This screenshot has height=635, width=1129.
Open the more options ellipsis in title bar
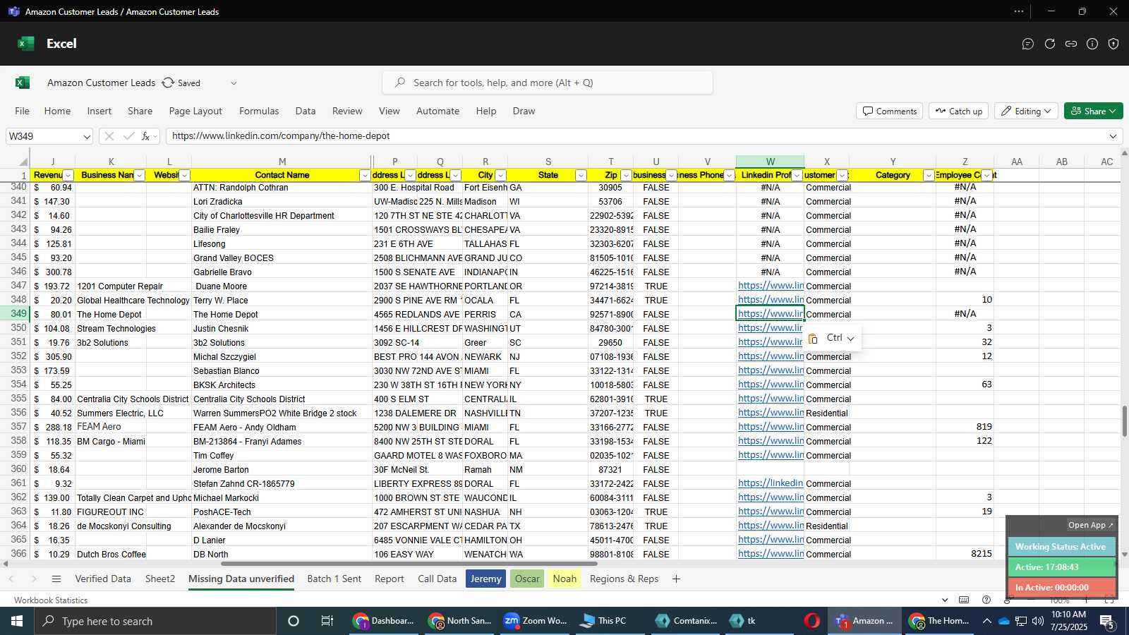(x=1019, y=11)
